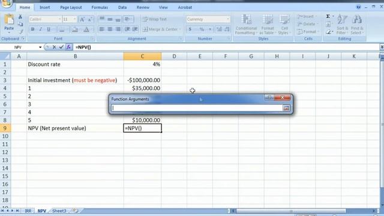Toggle Align Text Right
The height and width of the screenshot is (216, 384).
pyautogui.click(x=118, y=29)
